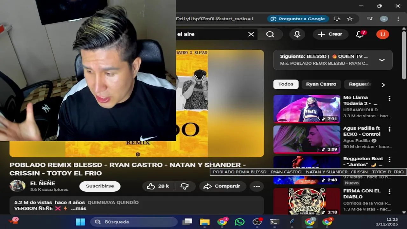Clear the YouTube search box text

tap(251, 34)
